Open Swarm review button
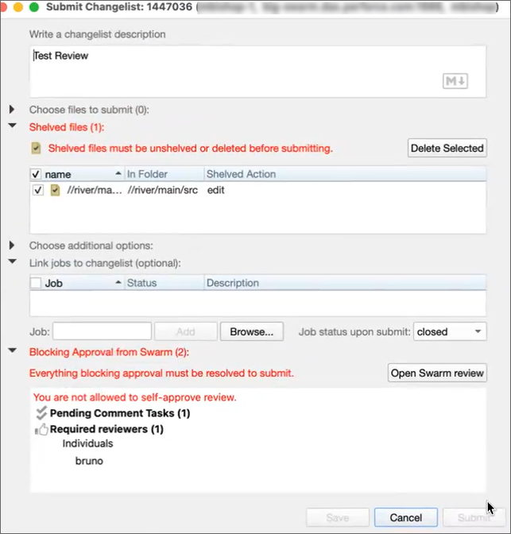Viewport: 511px width, 534px height. coord(437,373)
